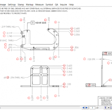Click the red balloon beside the 2.462 dimension

(64, 68)
